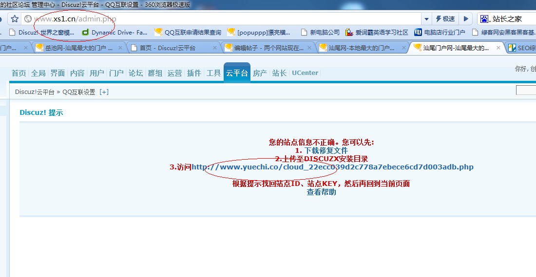The image size is (536, 277).
Task: Switch to the 首页 - Discuz!云平台 tab
Action: click(x=173, y=48)
